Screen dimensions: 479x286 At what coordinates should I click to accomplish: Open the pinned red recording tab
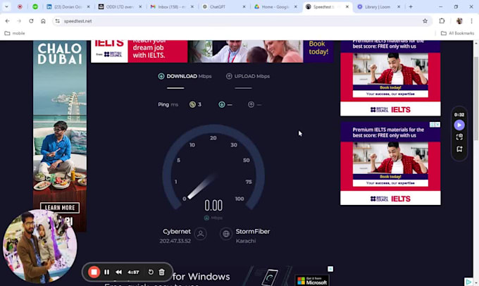pyautogui.click(x=20, y=6)
